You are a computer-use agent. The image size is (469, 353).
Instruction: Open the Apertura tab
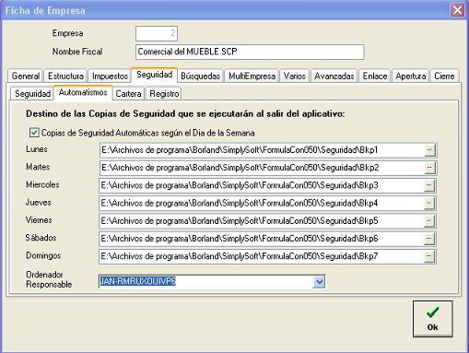[411, 76]
